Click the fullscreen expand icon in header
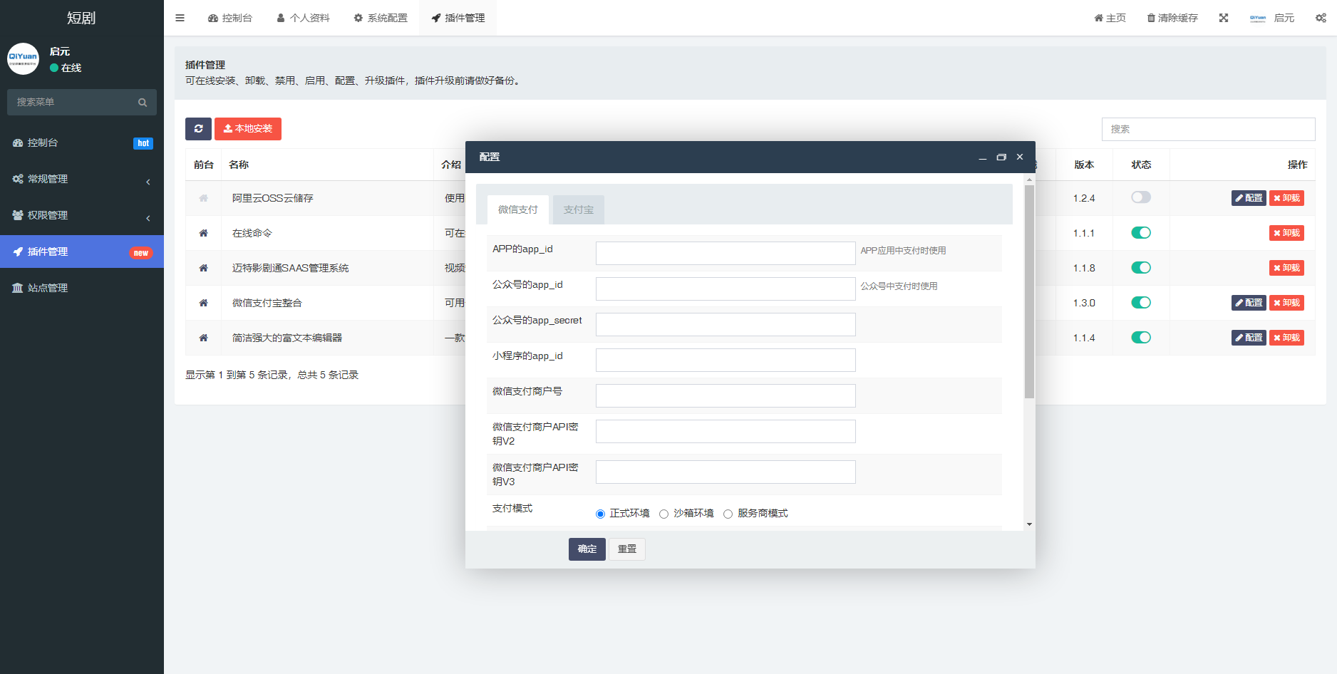The height and width of the screenshot is (674, 1337). (x=1224, y=18)
